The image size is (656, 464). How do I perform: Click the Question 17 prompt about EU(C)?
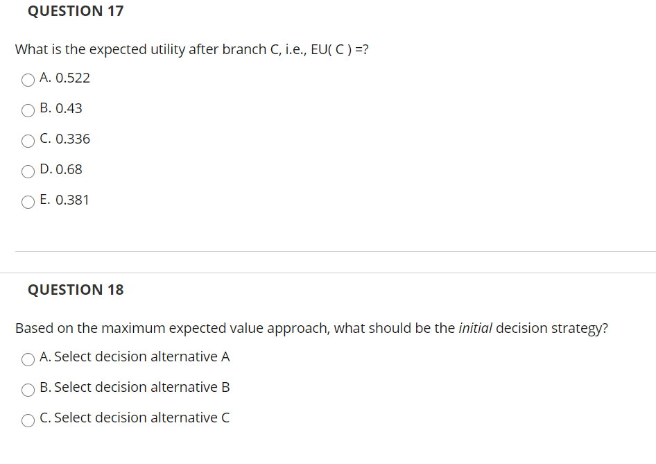(192, 49)
